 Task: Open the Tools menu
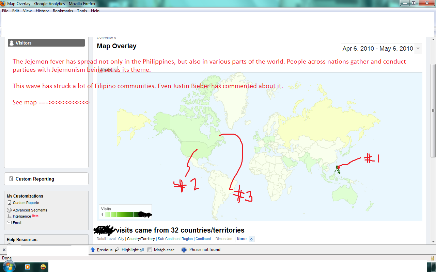click(x=82, y=11)
